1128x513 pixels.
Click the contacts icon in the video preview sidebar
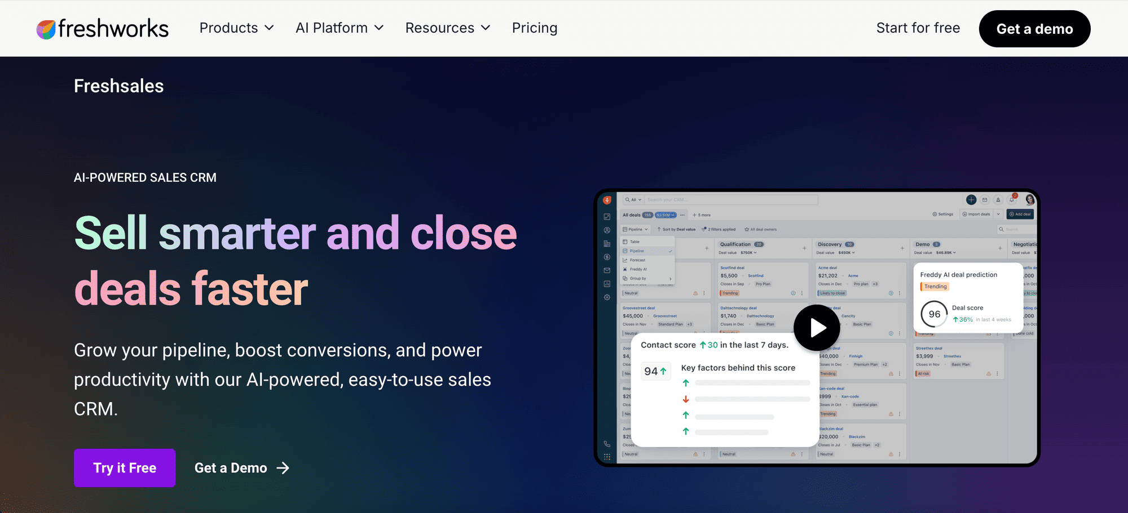[x=607, y=230]
